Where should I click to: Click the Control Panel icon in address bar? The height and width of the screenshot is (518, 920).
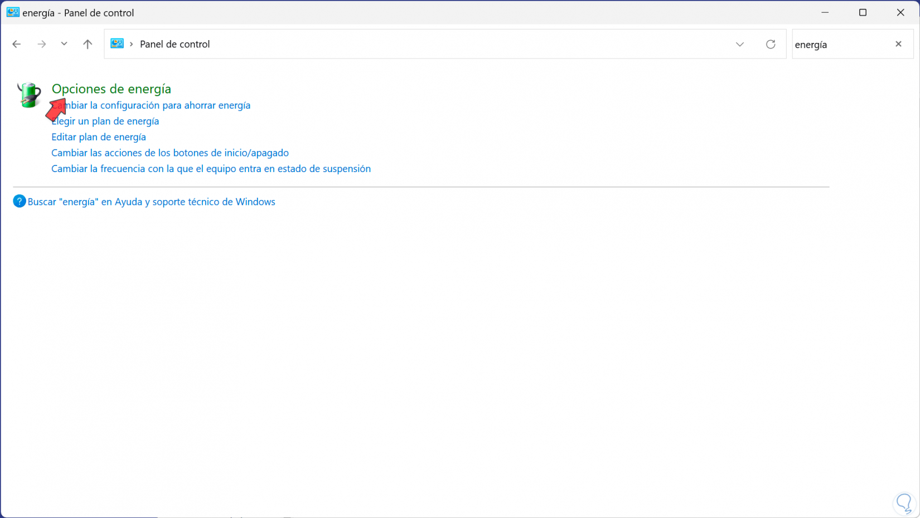117,43
